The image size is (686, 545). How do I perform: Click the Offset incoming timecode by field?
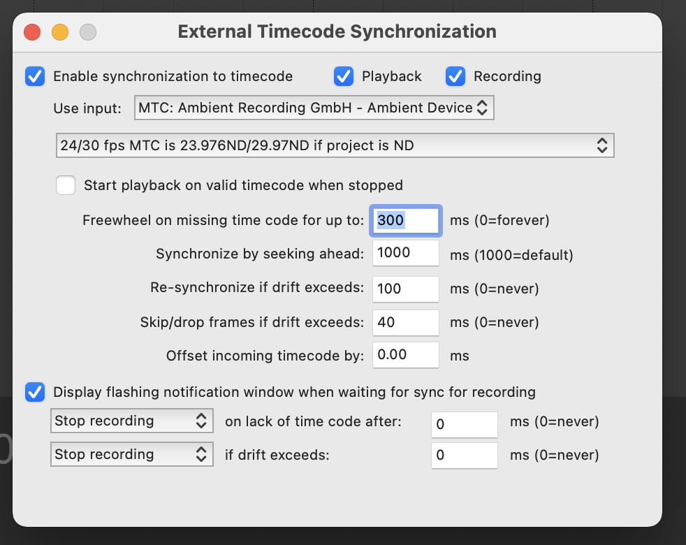[x=406, y=355]
